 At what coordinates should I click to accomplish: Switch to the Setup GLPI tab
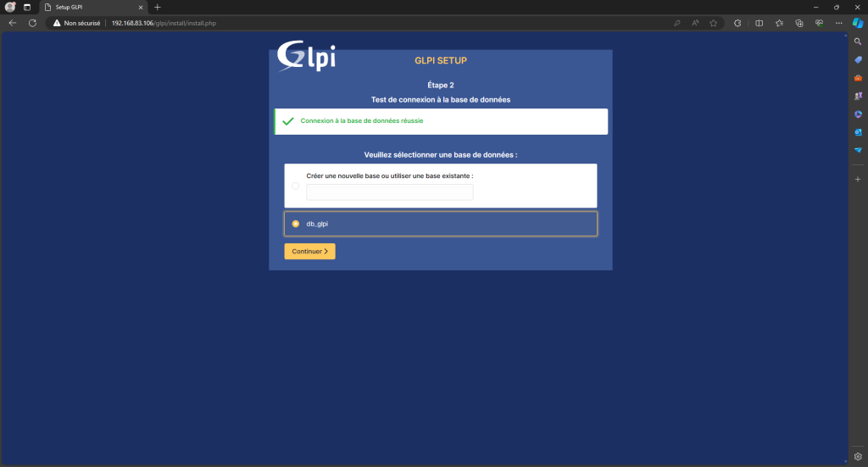[x=89, y=7]
